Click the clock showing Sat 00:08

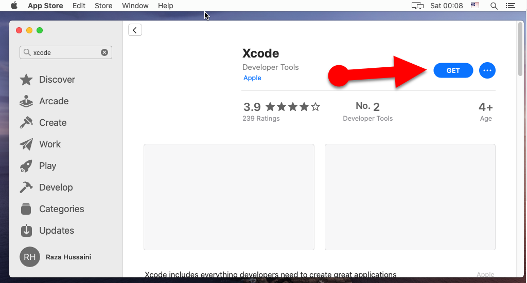tap(446, 6)
